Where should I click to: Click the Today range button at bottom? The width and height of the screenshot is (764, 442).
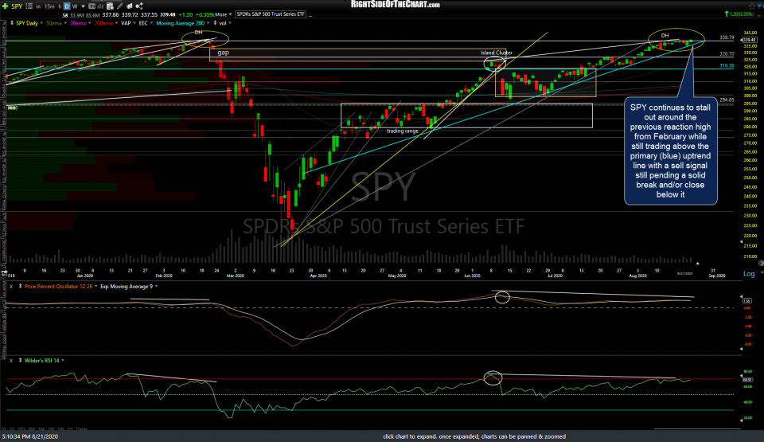81,428
